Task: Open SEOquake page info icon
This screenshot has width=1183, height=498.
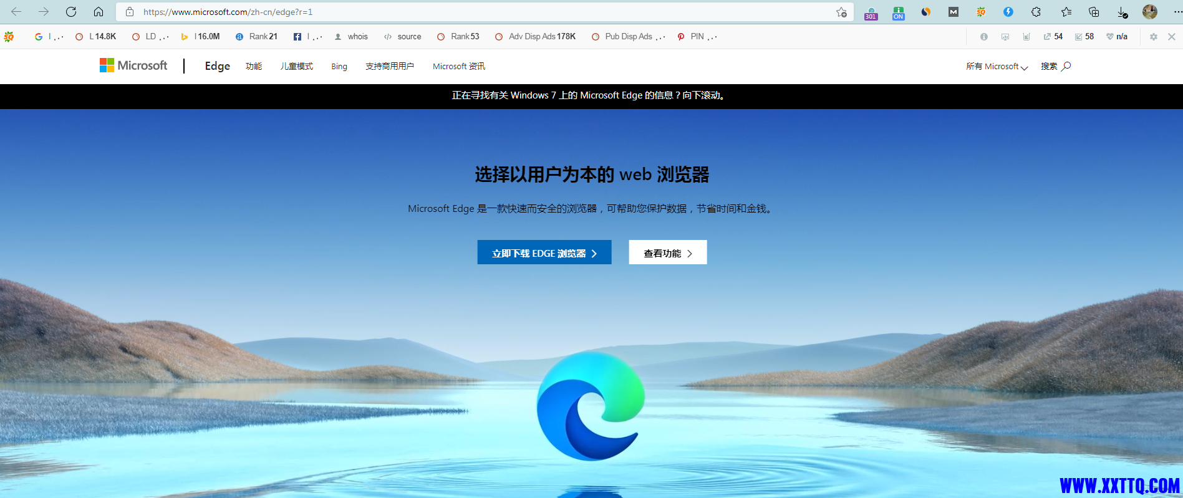Action: [x=984, y=37]
